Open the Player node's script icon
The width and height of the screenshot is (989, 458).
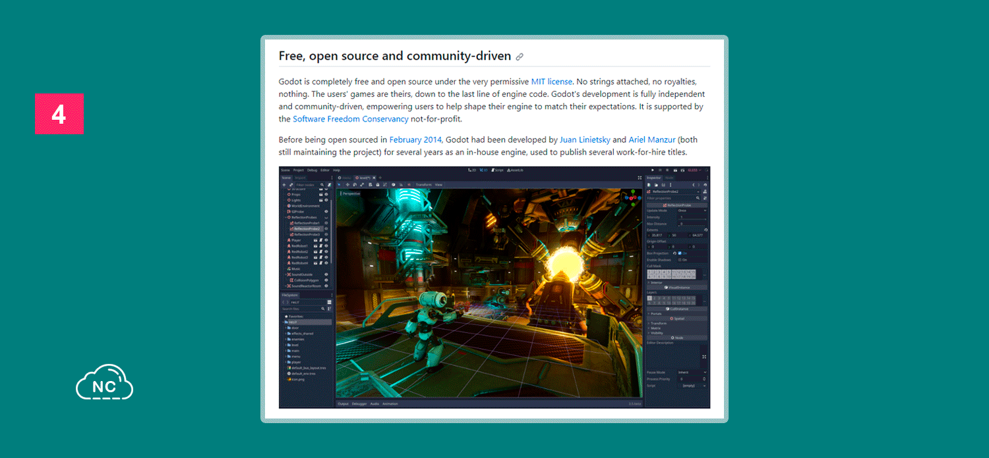[320, 240]
